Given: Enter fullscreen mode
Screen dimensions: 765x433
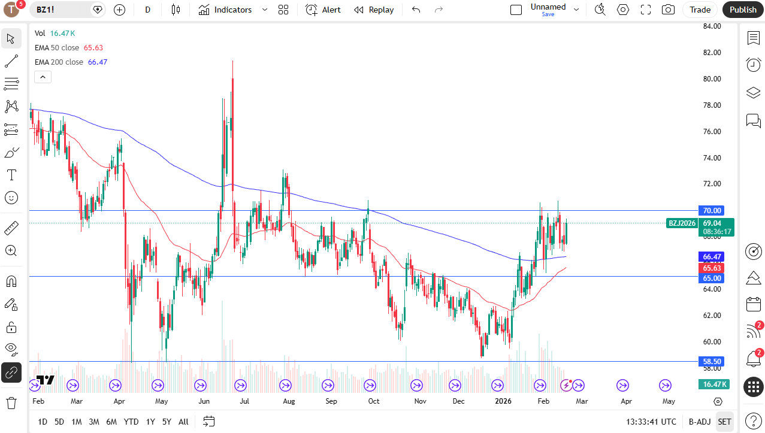Looking at the screenshot, I should [x=646, y=10].
